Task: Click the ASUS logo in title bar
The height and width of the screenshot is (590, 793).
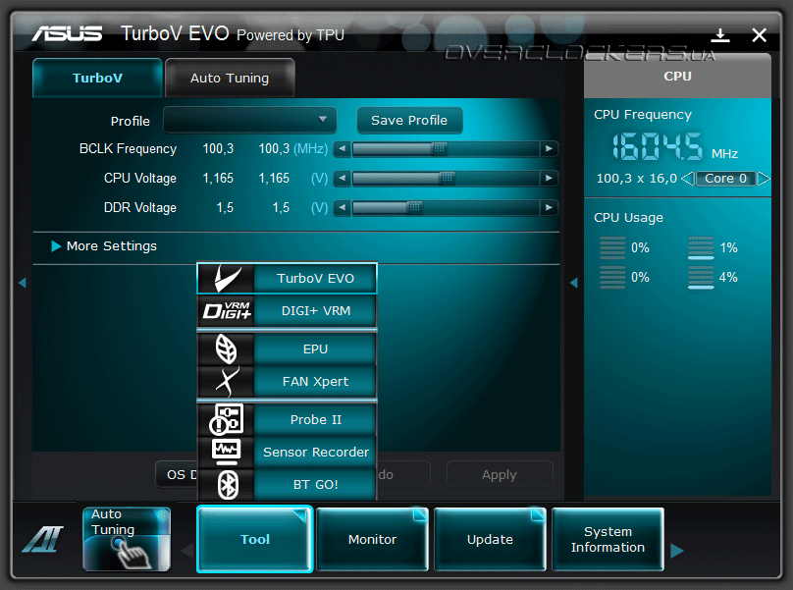Action: [68, 34]
